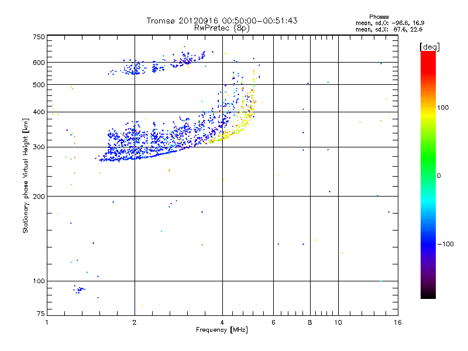Viewport: 468px width, 351px height.
Task: Click the 'Frequency [MHz]' axis label
Action: 222,330
